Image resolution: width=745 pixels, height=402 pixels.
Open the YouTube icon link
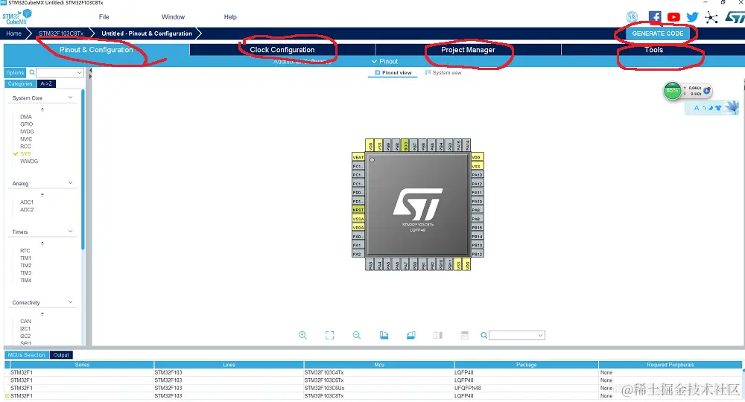673,17
